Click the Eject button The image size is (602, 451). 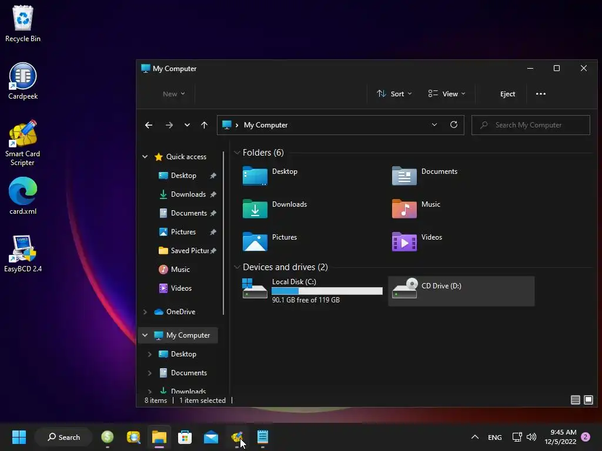coord(507,93)
